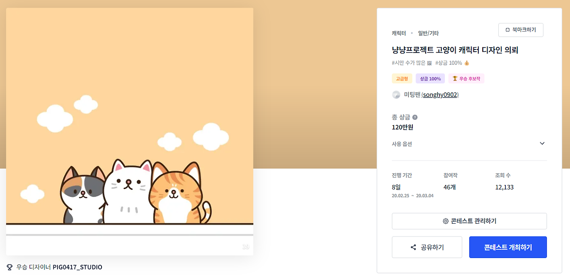The height and width of the screenshot is (275, 570).
Task: Click the gray bar below the artwork
Action: pyautogui.click(x=130, y=234)
